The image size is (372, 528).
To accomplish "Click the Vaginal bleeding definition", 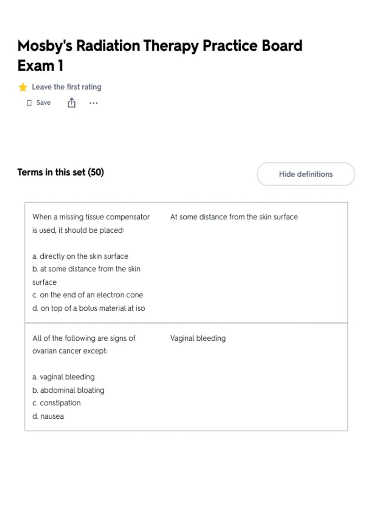I will [x=198, y=338].
